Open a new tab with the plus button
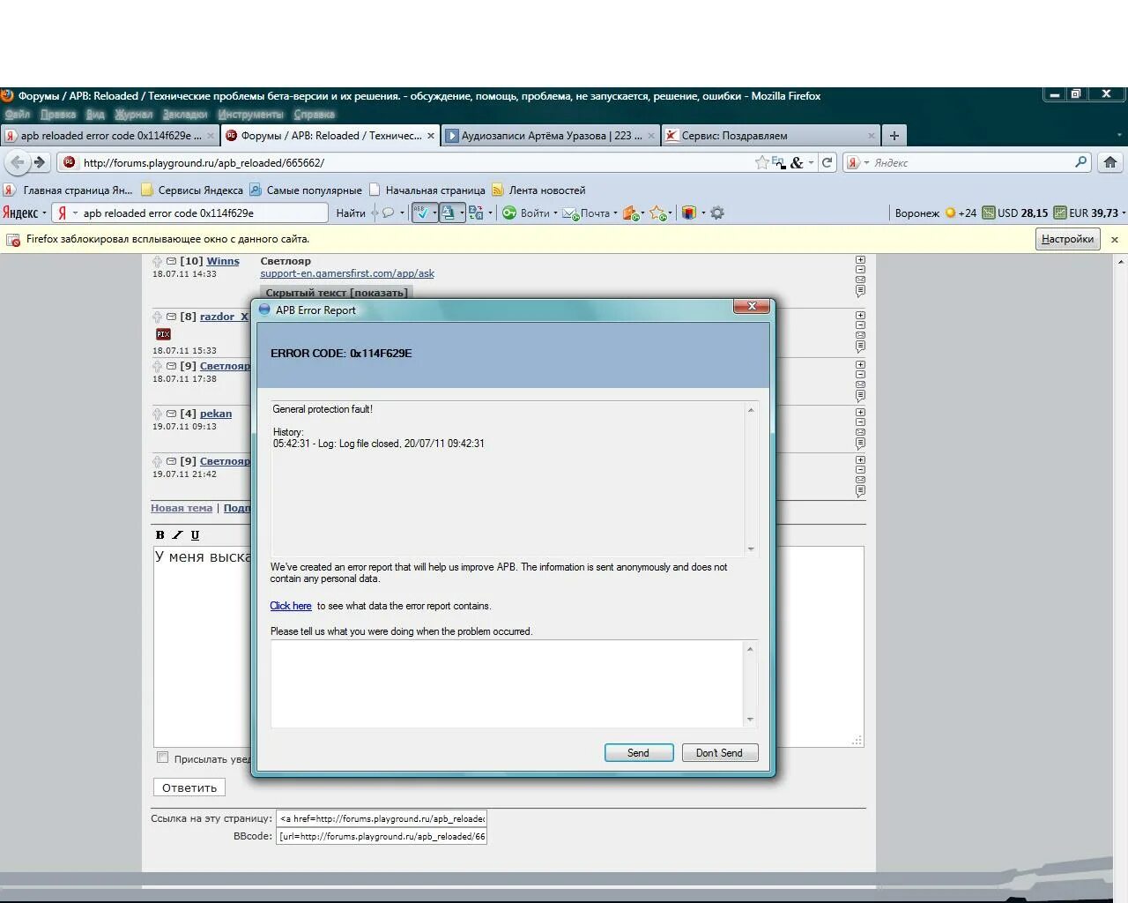 point(894,135)
